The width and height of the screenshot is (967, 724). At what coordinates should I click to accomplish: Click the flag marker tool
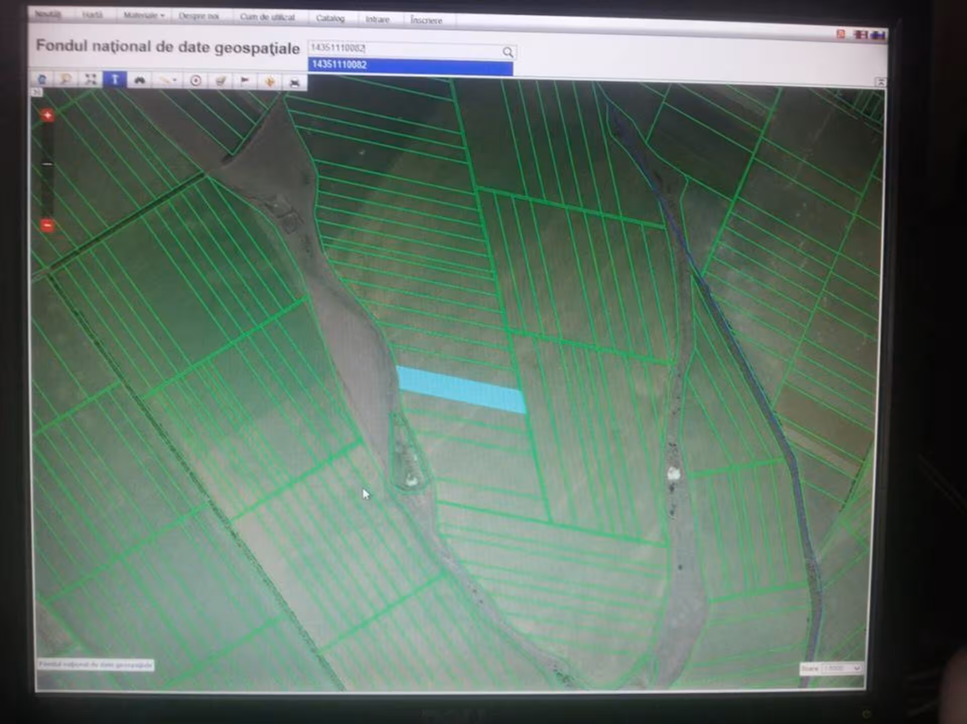(245, 81)
